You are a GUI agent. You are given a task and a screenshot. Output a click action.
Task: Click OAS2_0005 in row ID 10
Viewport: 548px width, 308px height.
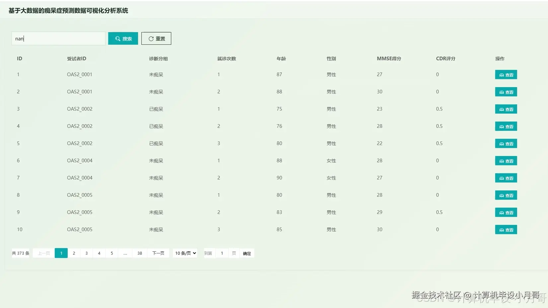tap(80, 230)
